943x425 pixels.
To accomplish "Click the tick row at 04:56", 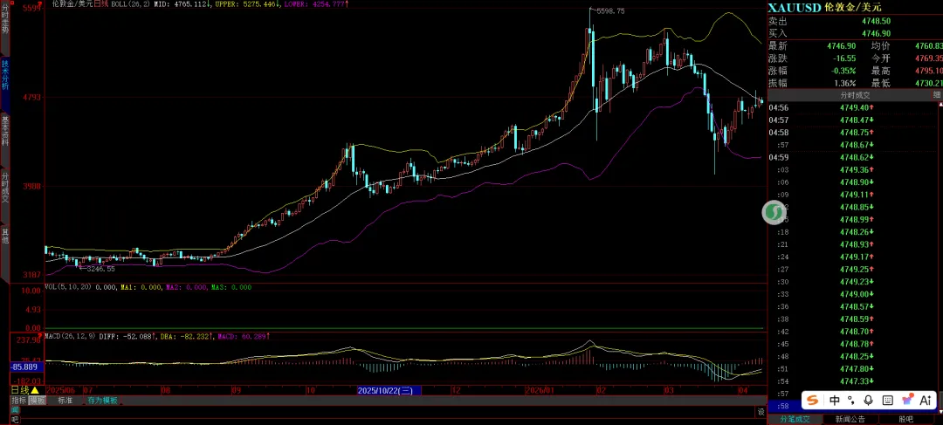I will point(855,107).
